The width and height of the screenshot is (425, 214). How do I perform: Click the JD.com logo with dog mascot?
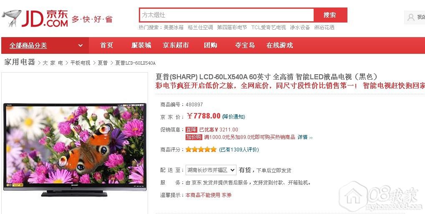[35, 18]
